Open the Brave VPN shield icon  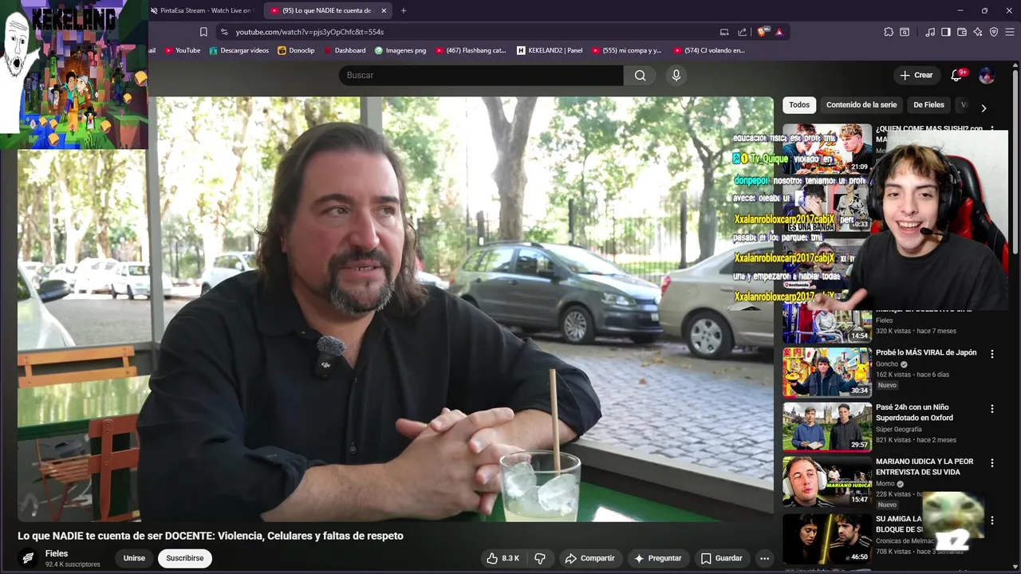pyautogui.click(x=994, y=32)
